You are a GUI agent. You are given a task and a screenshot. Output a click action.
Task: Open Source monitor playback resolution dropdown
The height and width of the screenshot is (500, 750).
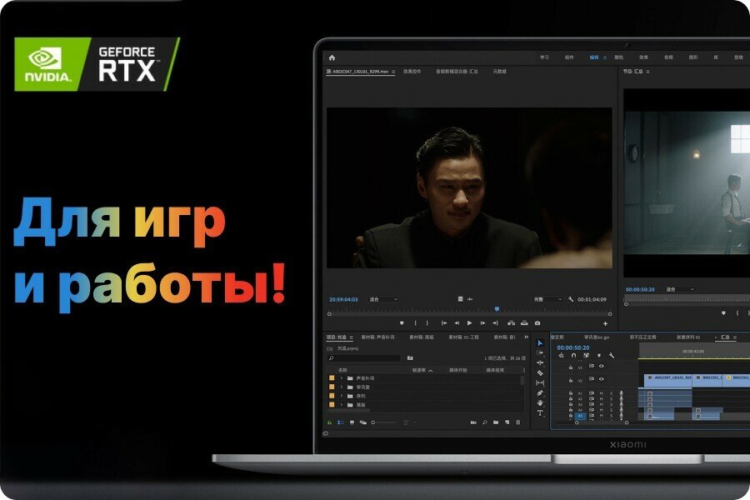click(548, 299)
